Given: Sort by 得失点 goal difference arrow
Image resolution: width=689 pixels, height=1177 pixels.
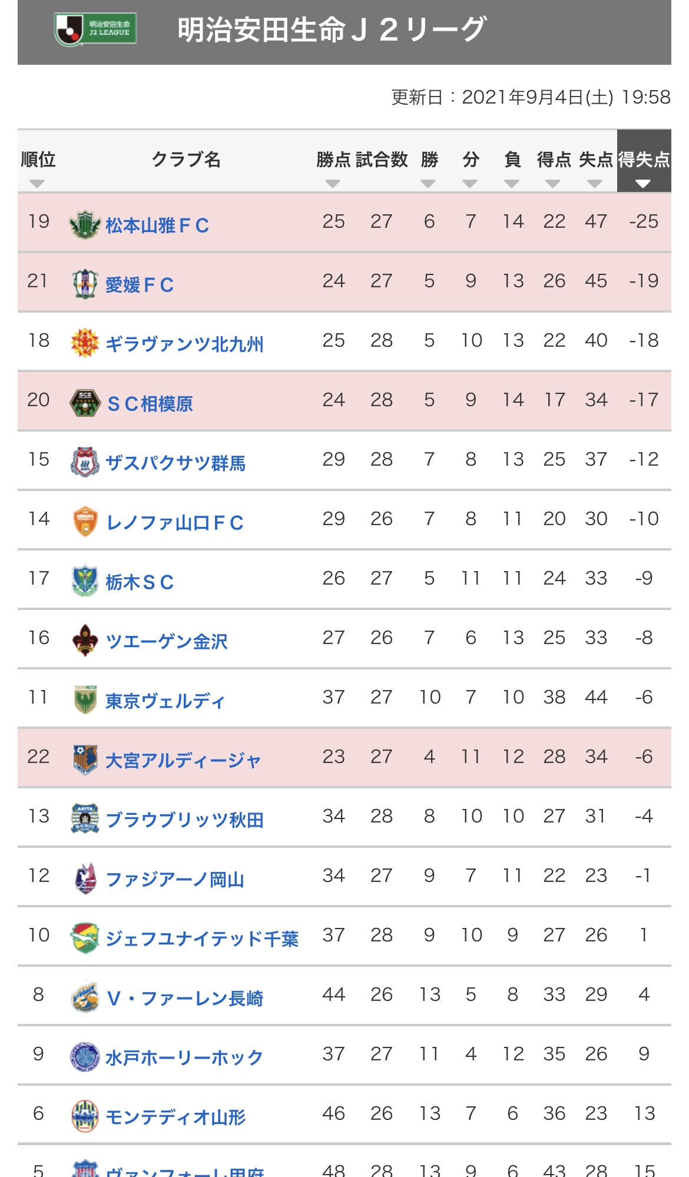Looking at the screenshot, I should [643, 184].
